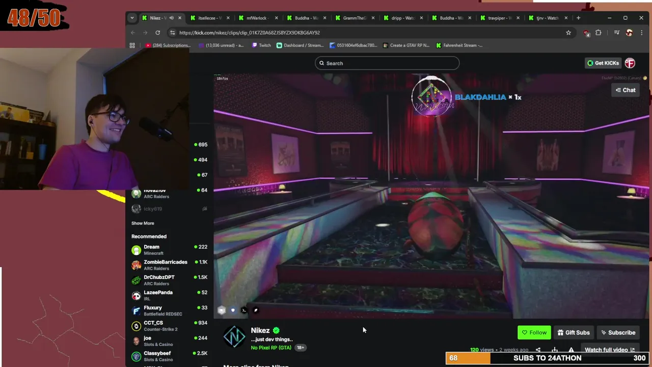Click the red shield extension icon
Image resolution: width=652 pixels, height=367 pixels.
click(587, 33)
